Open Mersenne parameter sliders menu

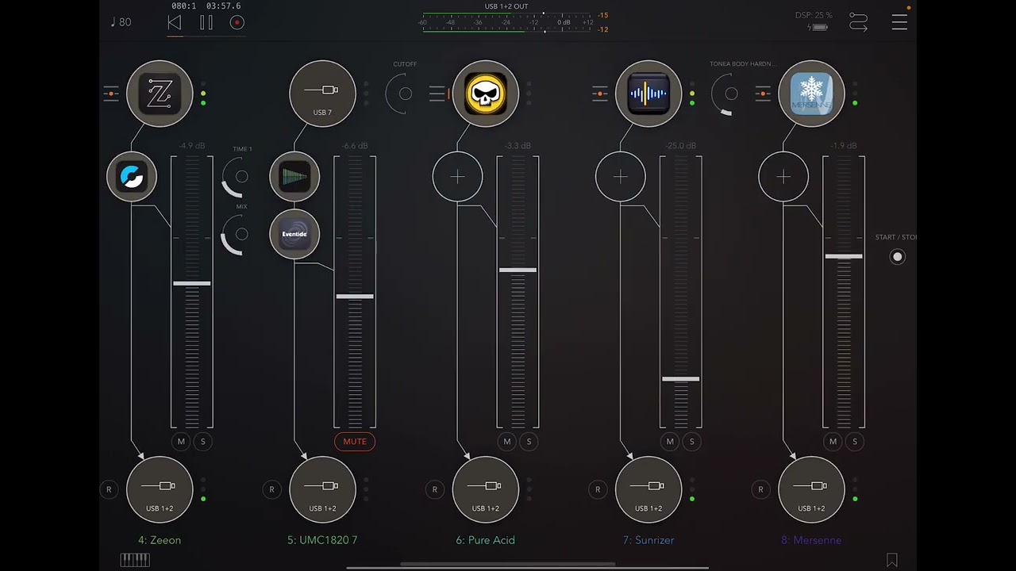tap(763, 94)
